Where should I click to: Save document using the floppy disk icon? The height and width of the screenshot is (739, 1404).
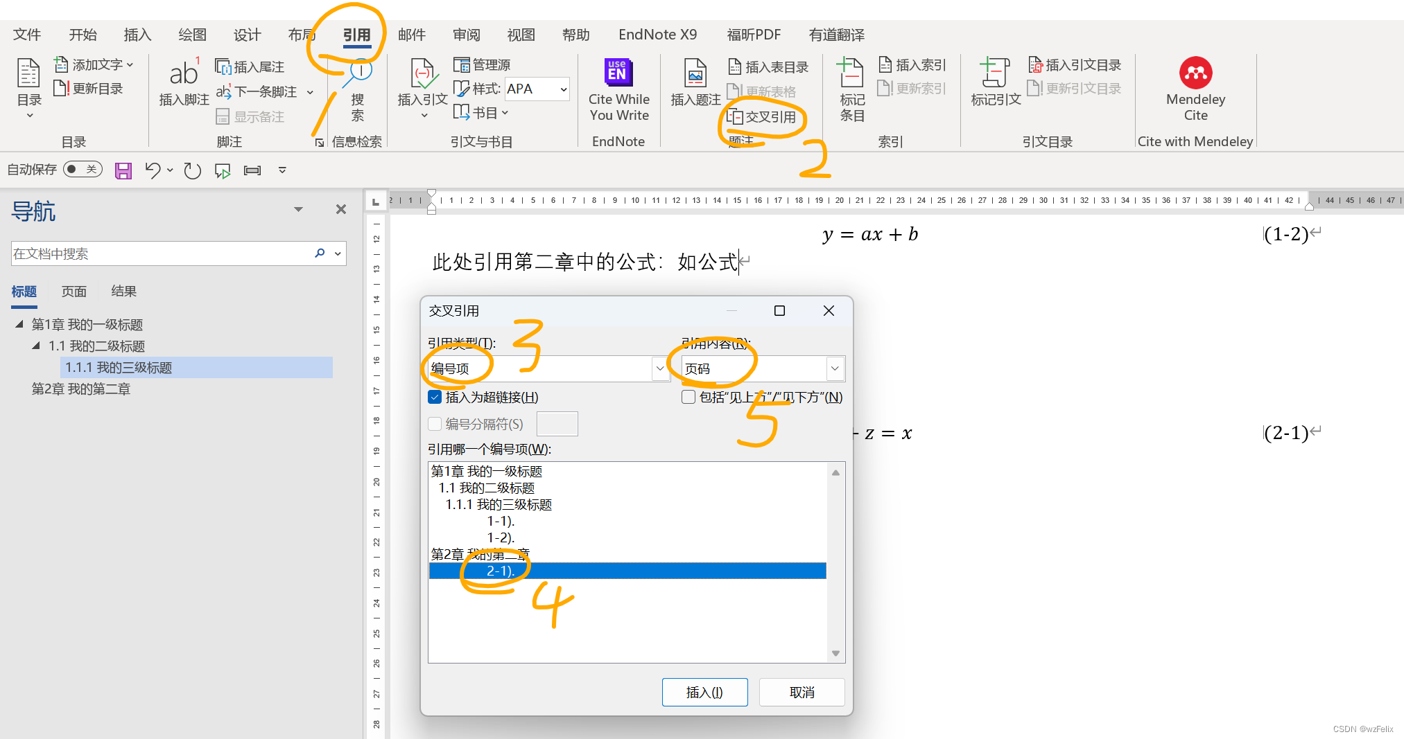123,170
